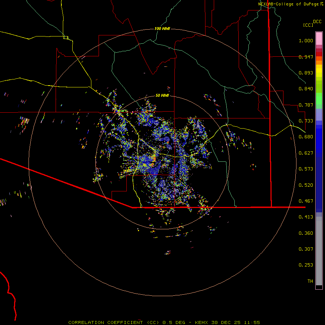Click the 0.360 color scale value
The image size is (325, 325).
(306, 233)
